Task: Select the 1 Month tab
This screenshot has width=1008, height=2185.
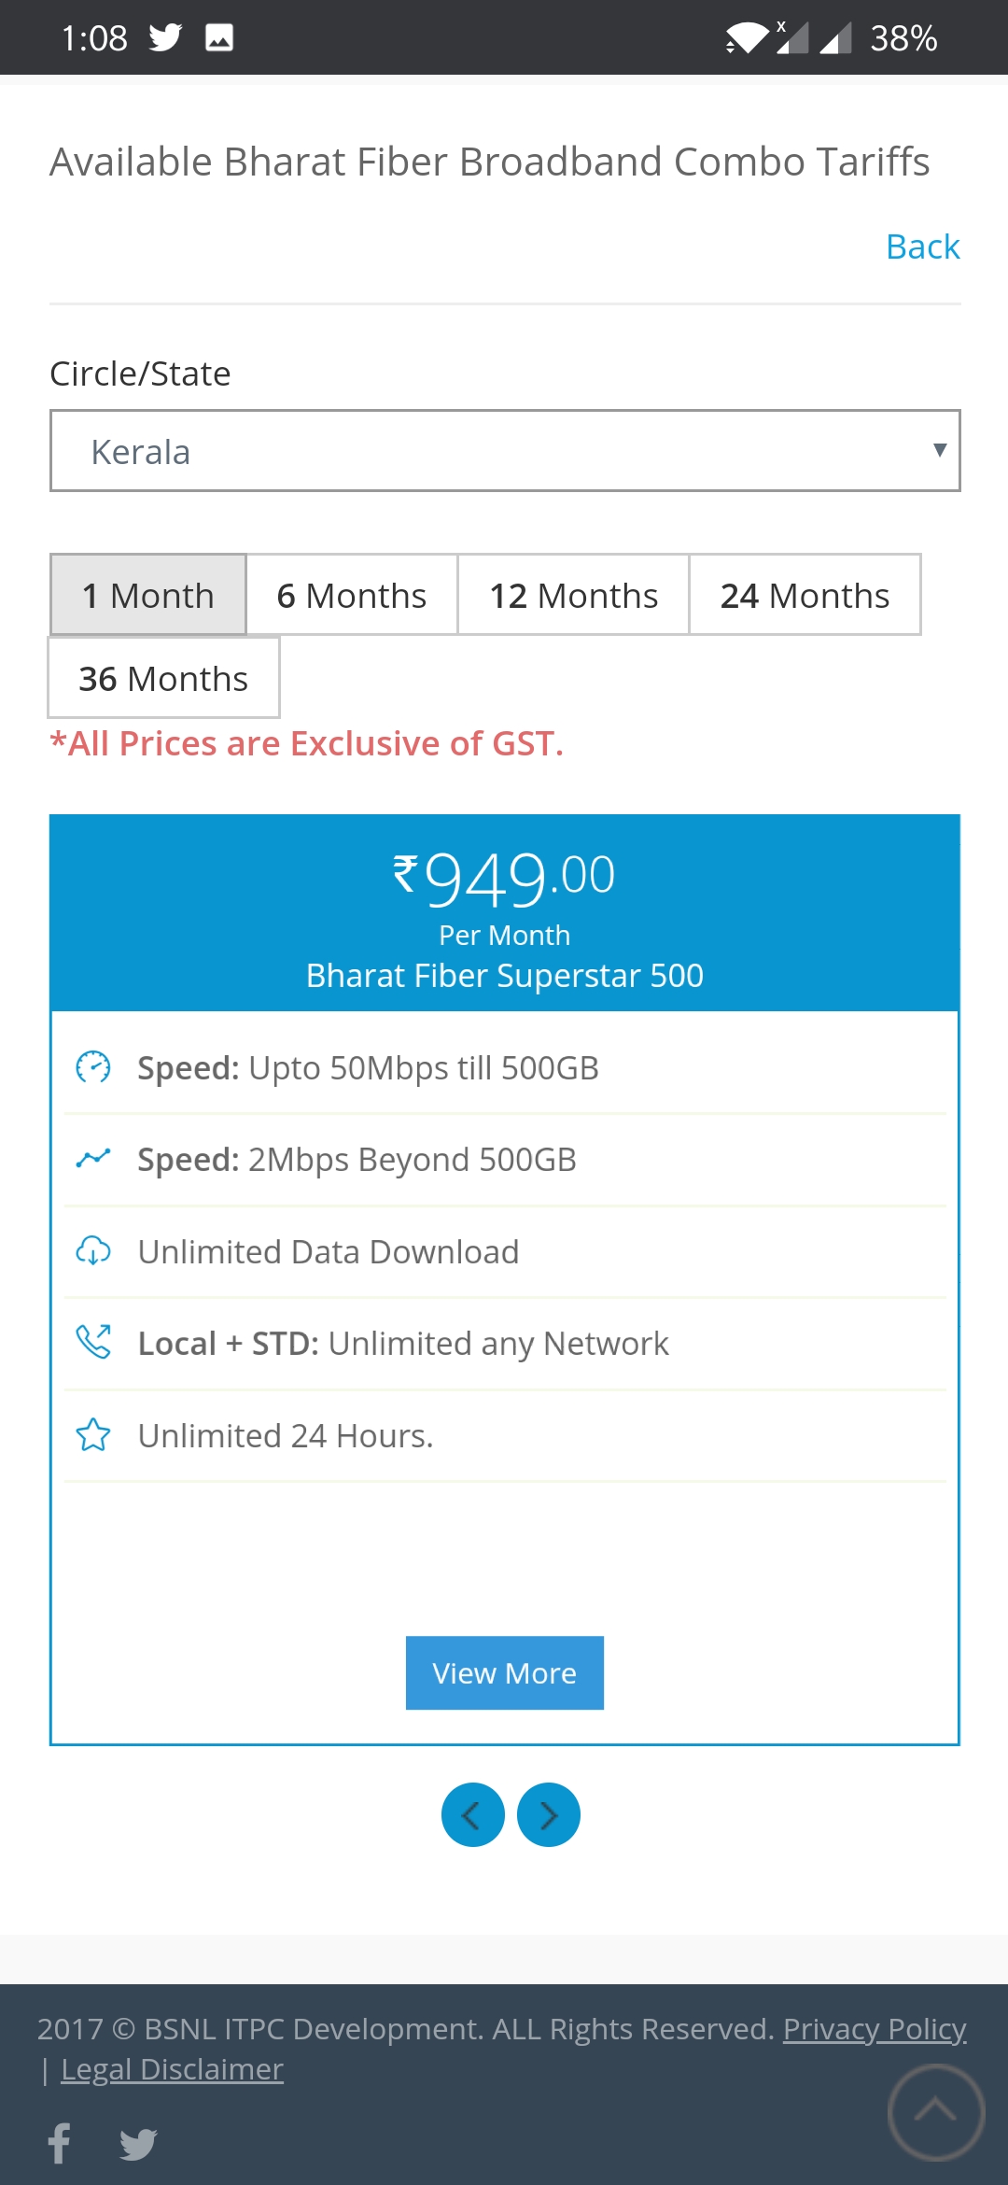Action: [x=148, y=595]
